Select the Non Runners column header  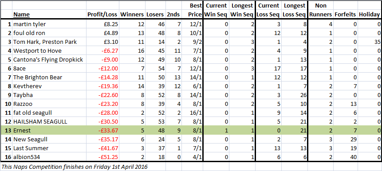[x=320, y=10]
